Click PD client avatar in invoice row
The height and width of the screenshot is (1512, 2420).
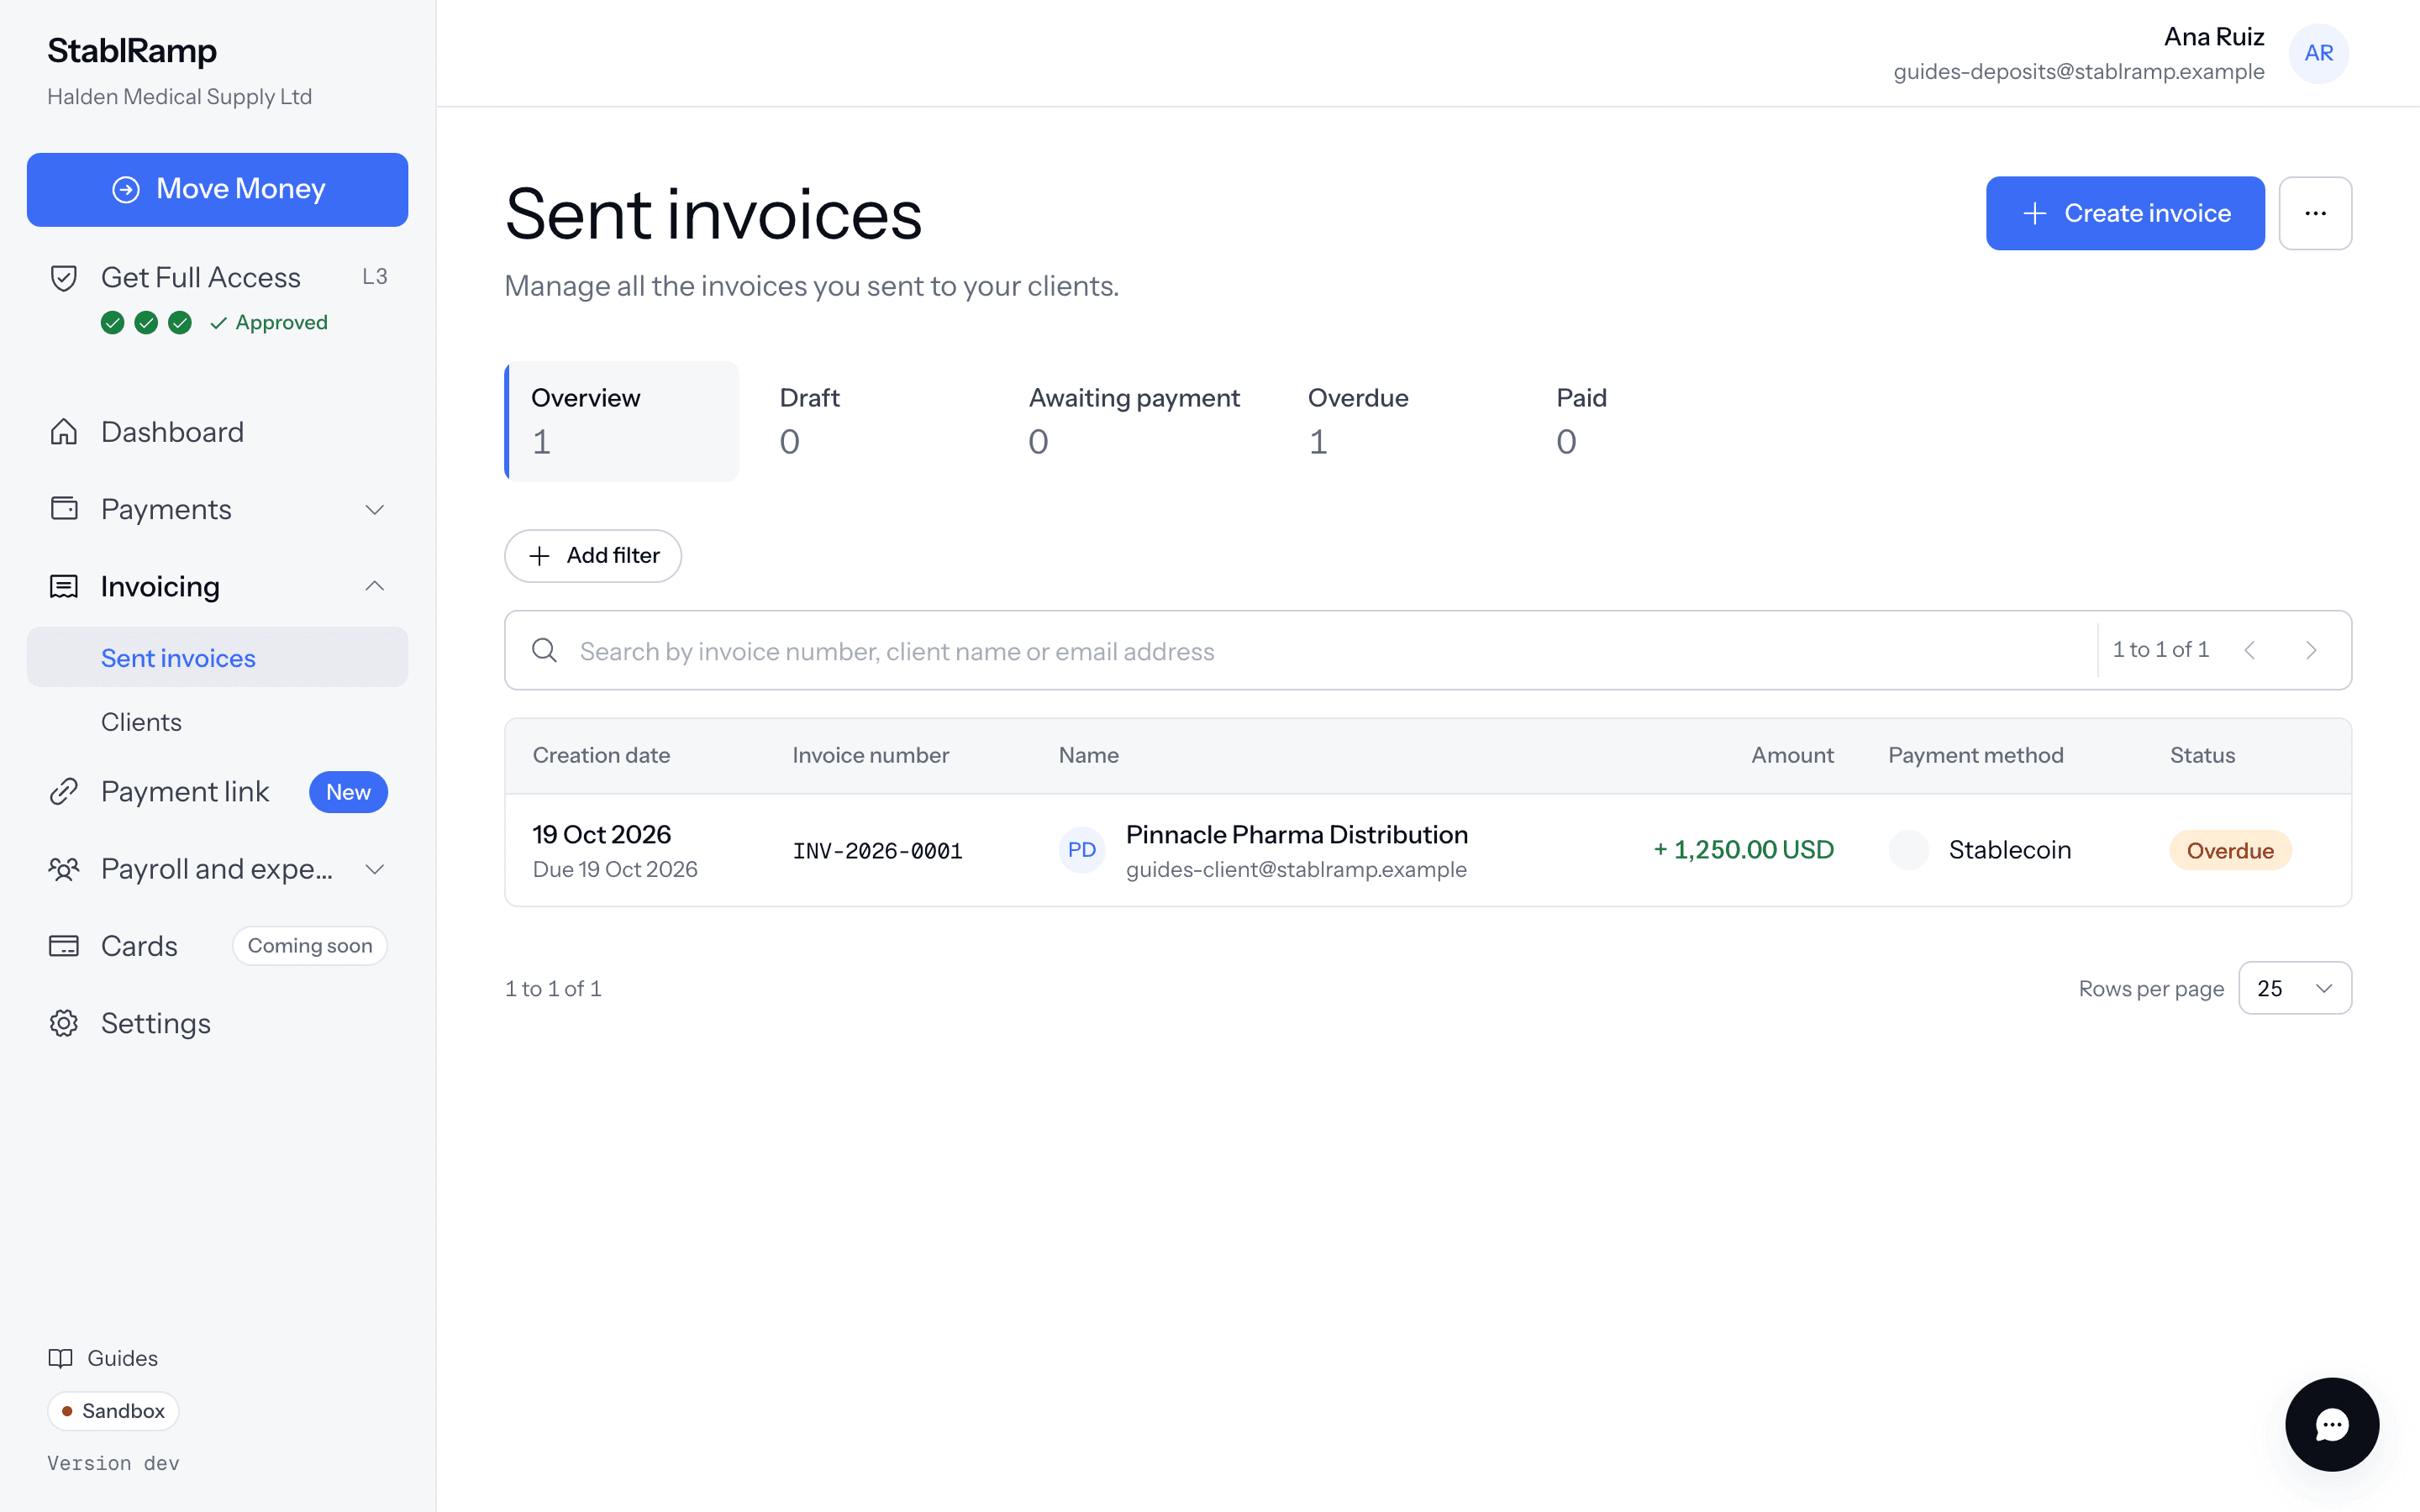(1082, 850)
